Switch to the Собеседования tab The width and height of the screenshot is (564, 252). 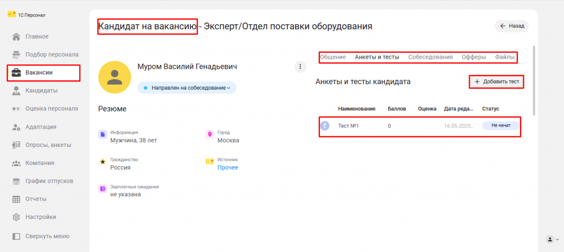tap(431, 57)
